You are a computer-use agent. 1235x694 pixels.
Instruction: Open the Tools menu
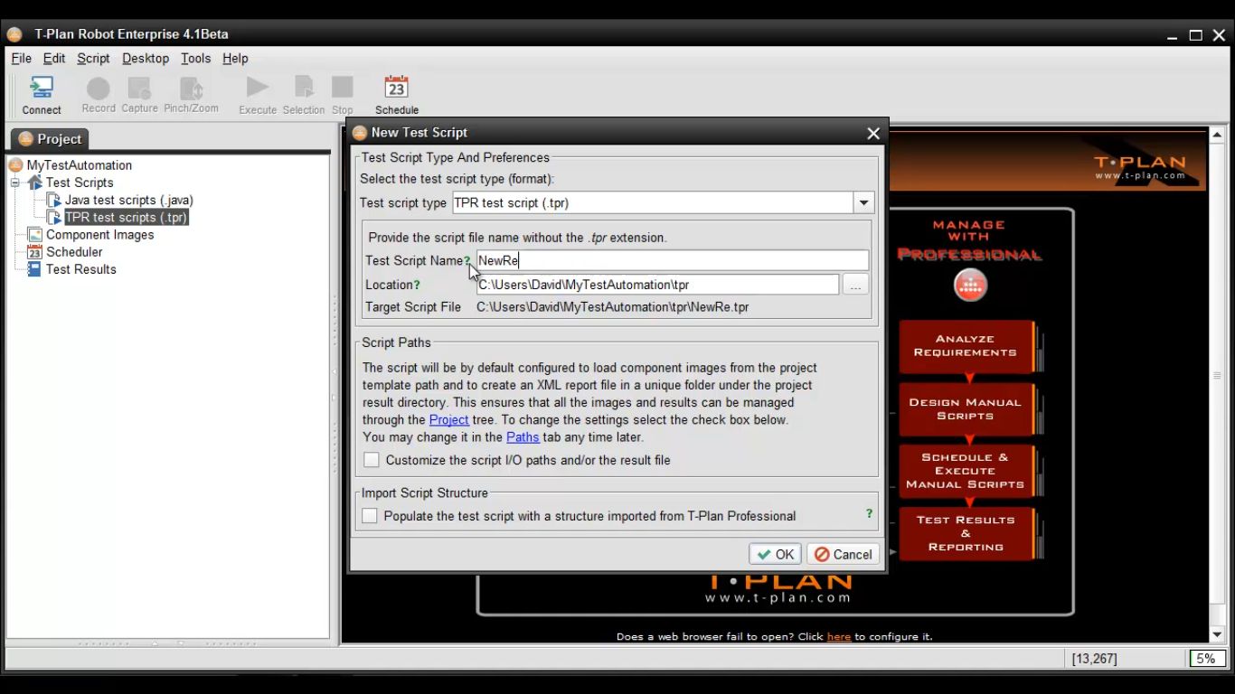(x=195, y=58)
